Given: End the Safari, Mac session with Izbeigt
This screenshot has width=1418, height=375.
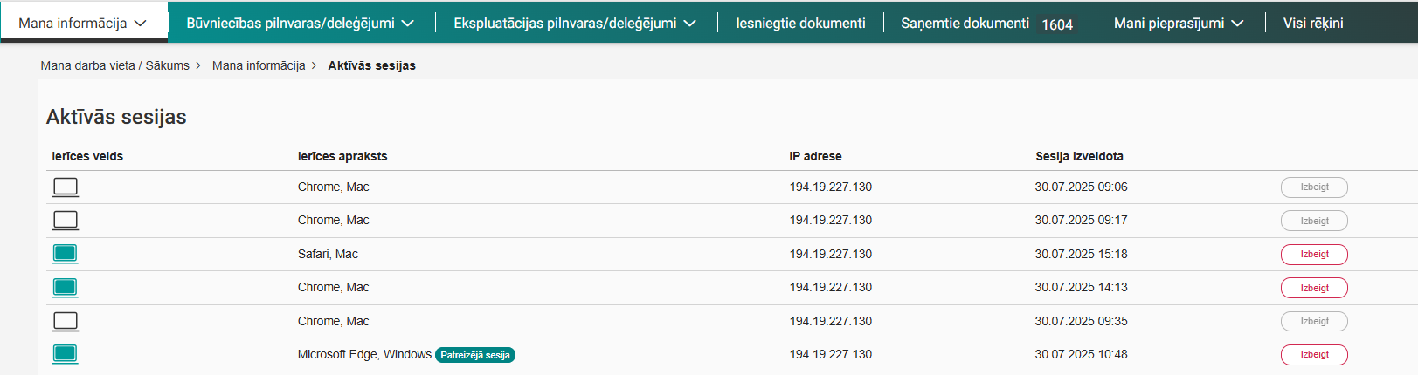Looking at the screenshot, I should [1314, 255].
